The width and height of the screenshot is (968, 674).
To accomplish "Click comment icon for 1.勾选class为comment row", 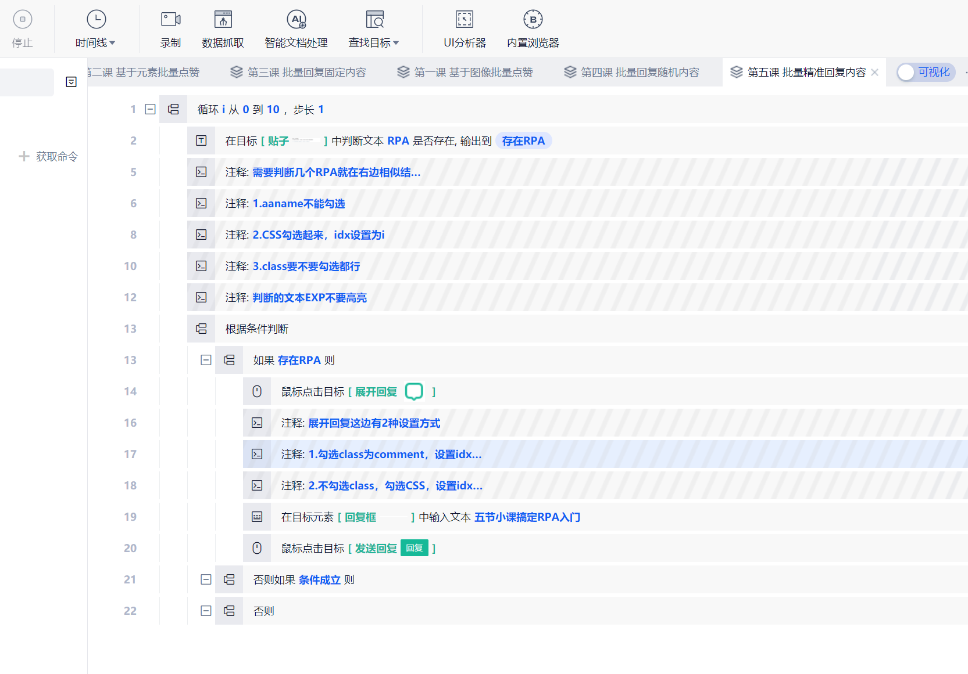I will click(257, 454).
